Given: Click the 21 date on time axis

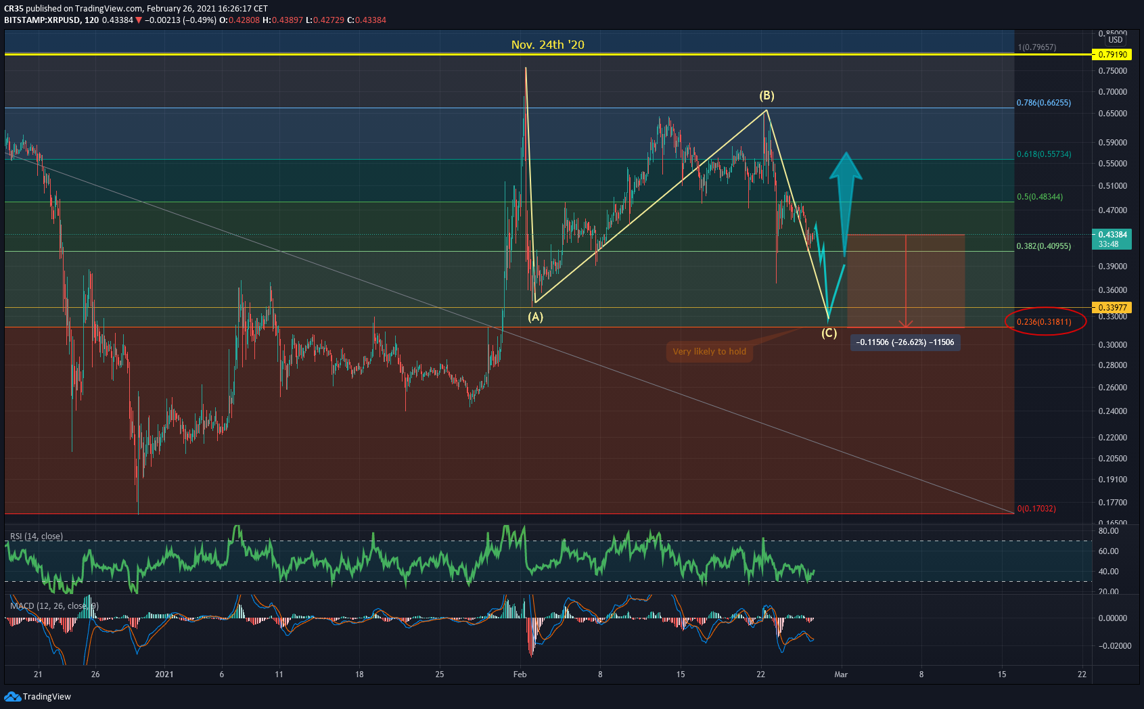Looking at the screenshot, I should [x=38, y=674].
